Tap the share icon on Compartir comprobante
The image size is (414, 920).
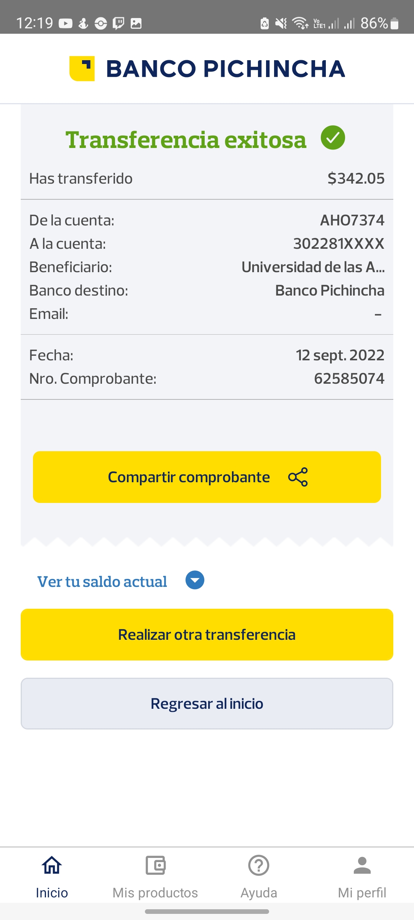pos(298,477)
